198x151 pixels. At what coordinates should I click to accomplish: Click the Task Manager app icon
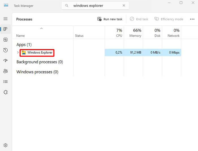(6, 5)
